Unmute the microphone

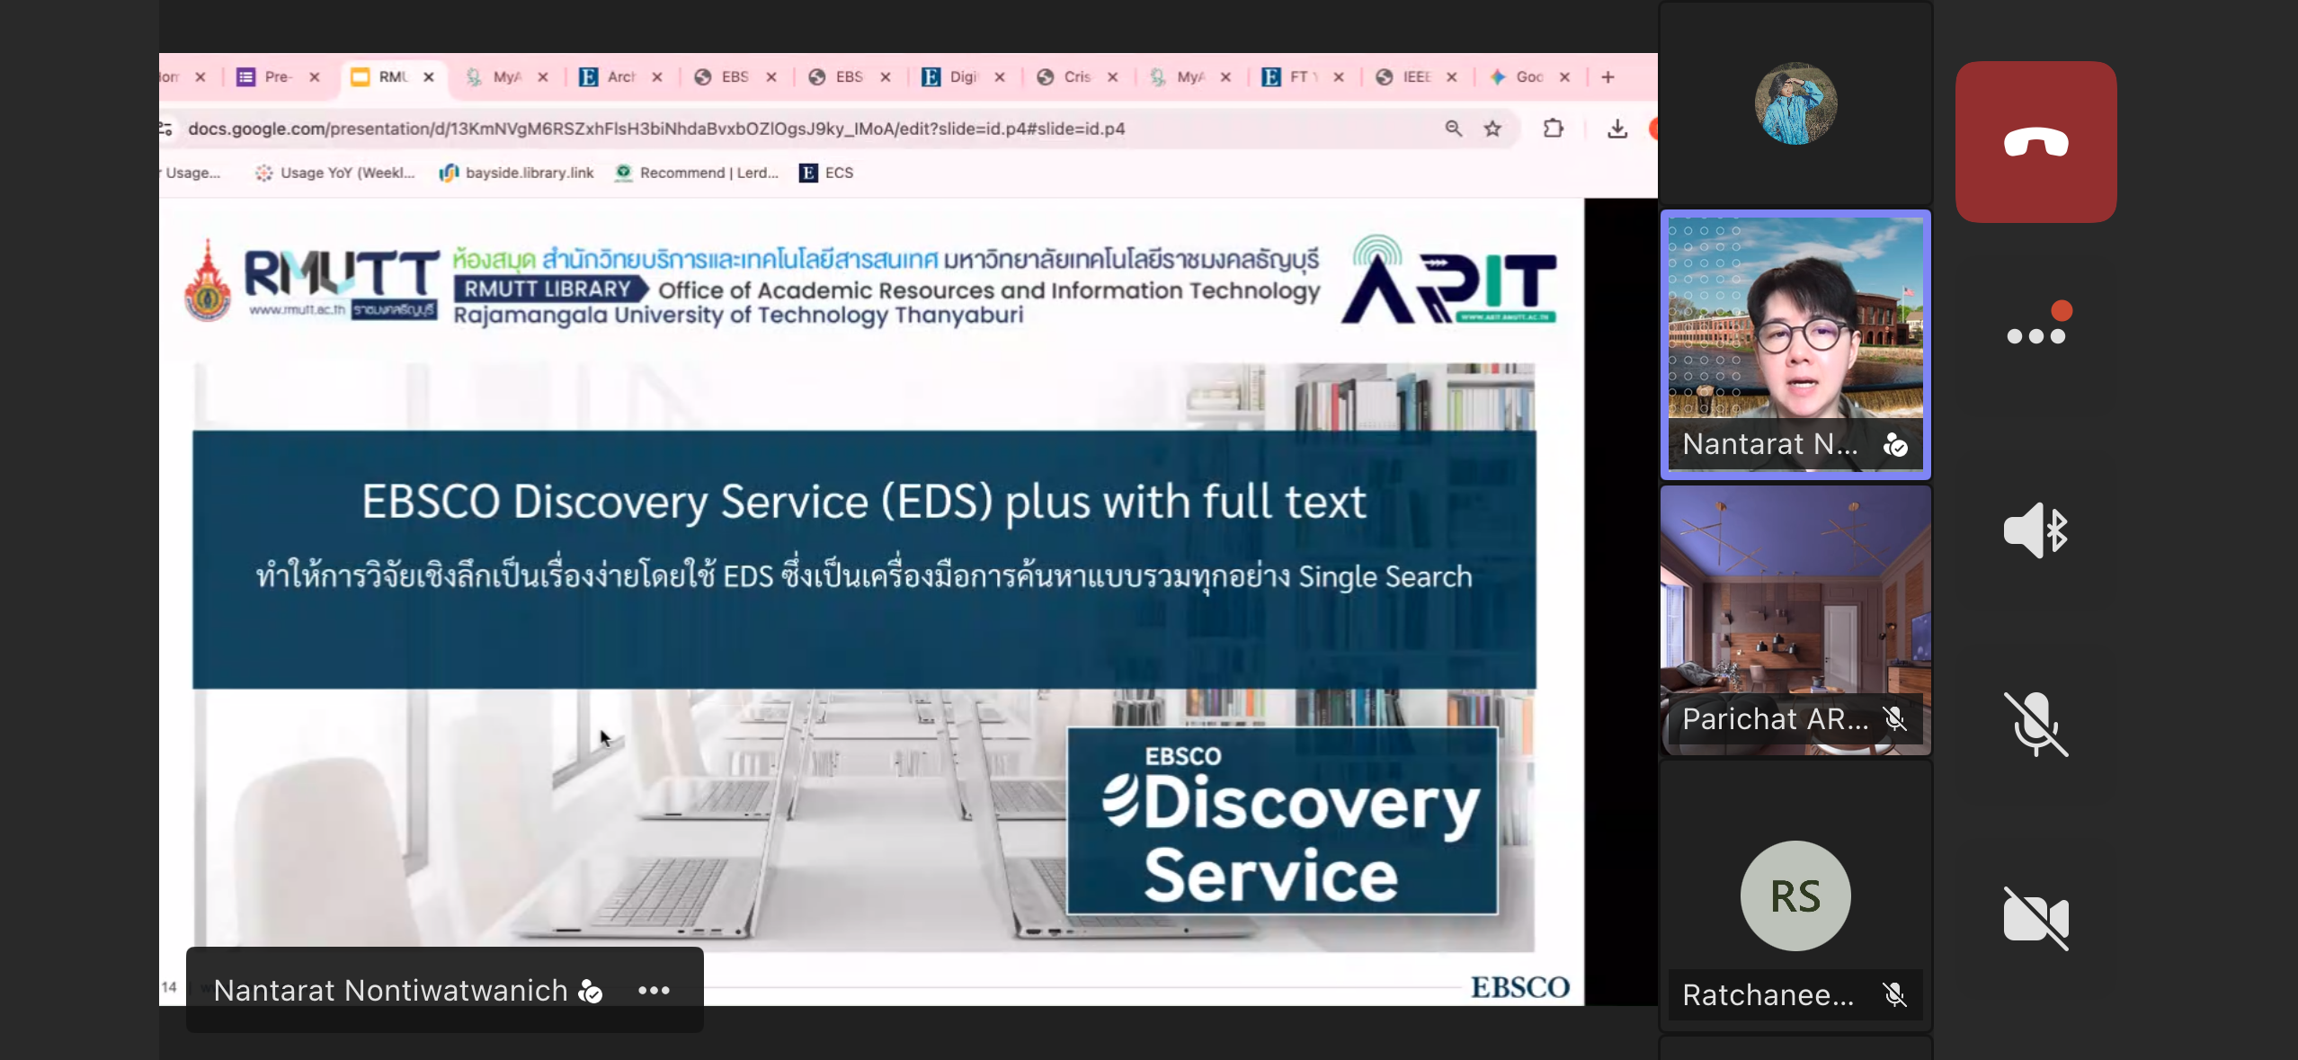2035,724
